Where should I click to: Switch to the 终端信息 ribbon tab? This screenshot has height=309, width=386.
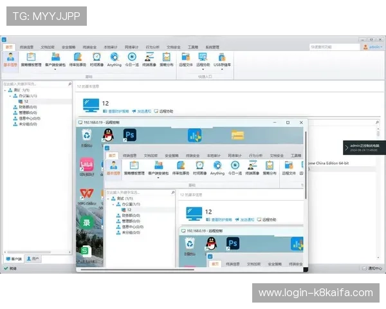27,47
